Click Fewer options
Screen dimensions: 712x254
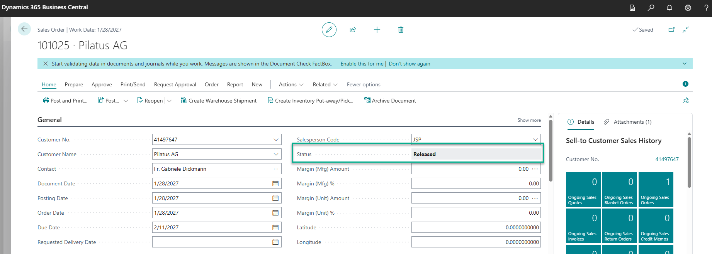coord(364,84)
